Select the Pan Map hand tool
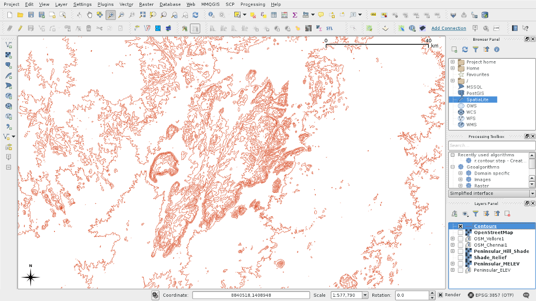536x301 pixels. 89,15
